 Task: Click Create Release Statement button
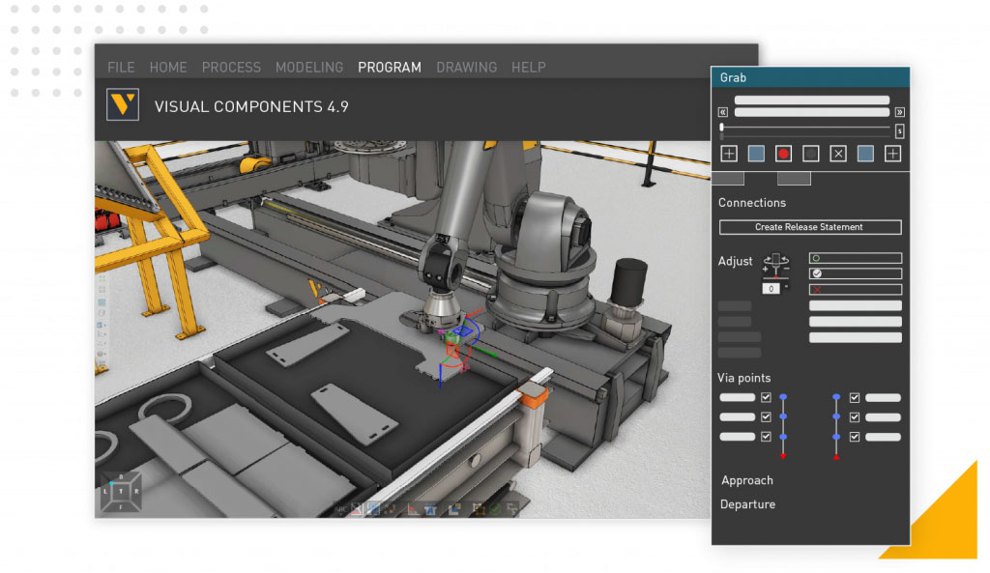click(x=809, y=227)
